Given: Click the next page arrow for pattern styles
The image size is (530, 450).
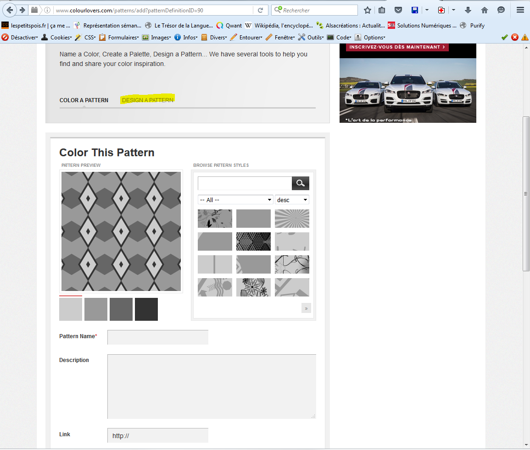Looking at the screenshot, I should tap(306, 308).
